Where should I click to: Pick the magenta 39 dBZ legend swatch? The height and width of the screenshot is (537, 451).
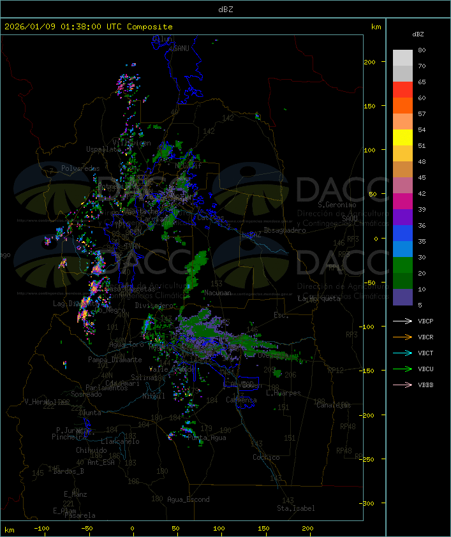403,201
